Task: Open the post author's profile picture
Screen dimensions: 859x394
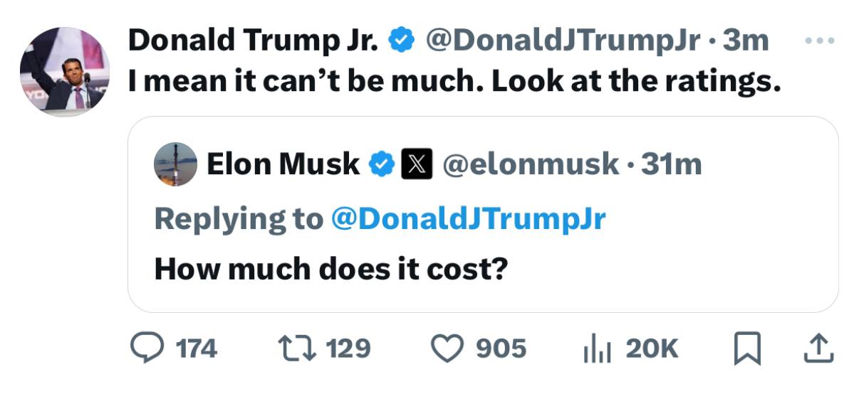Action: [x=65, y=72]
